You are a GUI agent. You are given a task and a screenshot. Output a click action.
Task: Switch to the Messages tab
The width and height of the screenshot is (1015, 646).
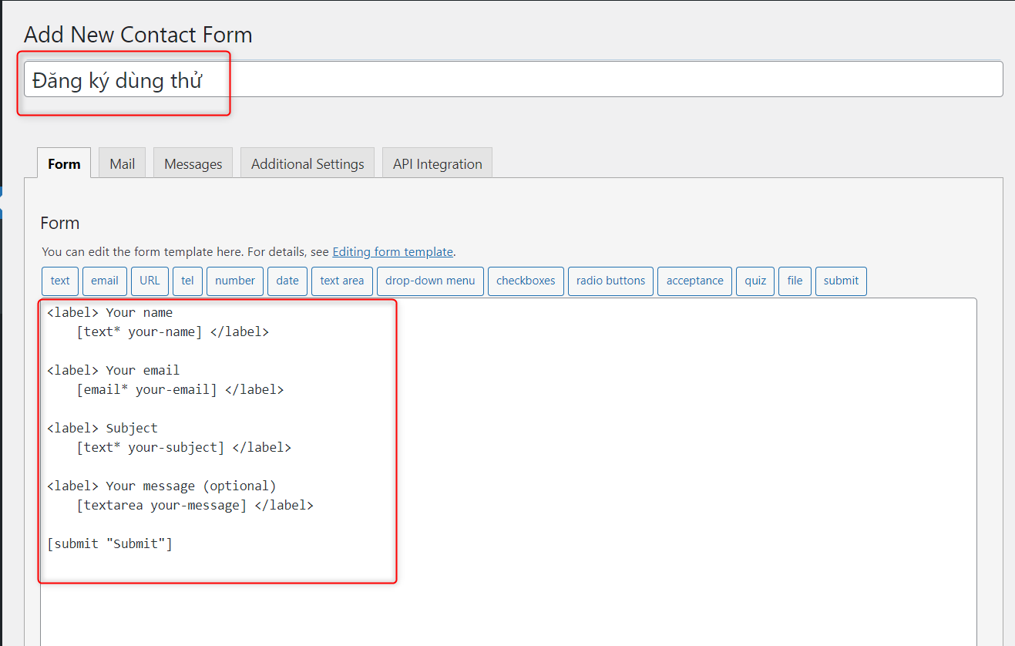[x=193, y=163]
